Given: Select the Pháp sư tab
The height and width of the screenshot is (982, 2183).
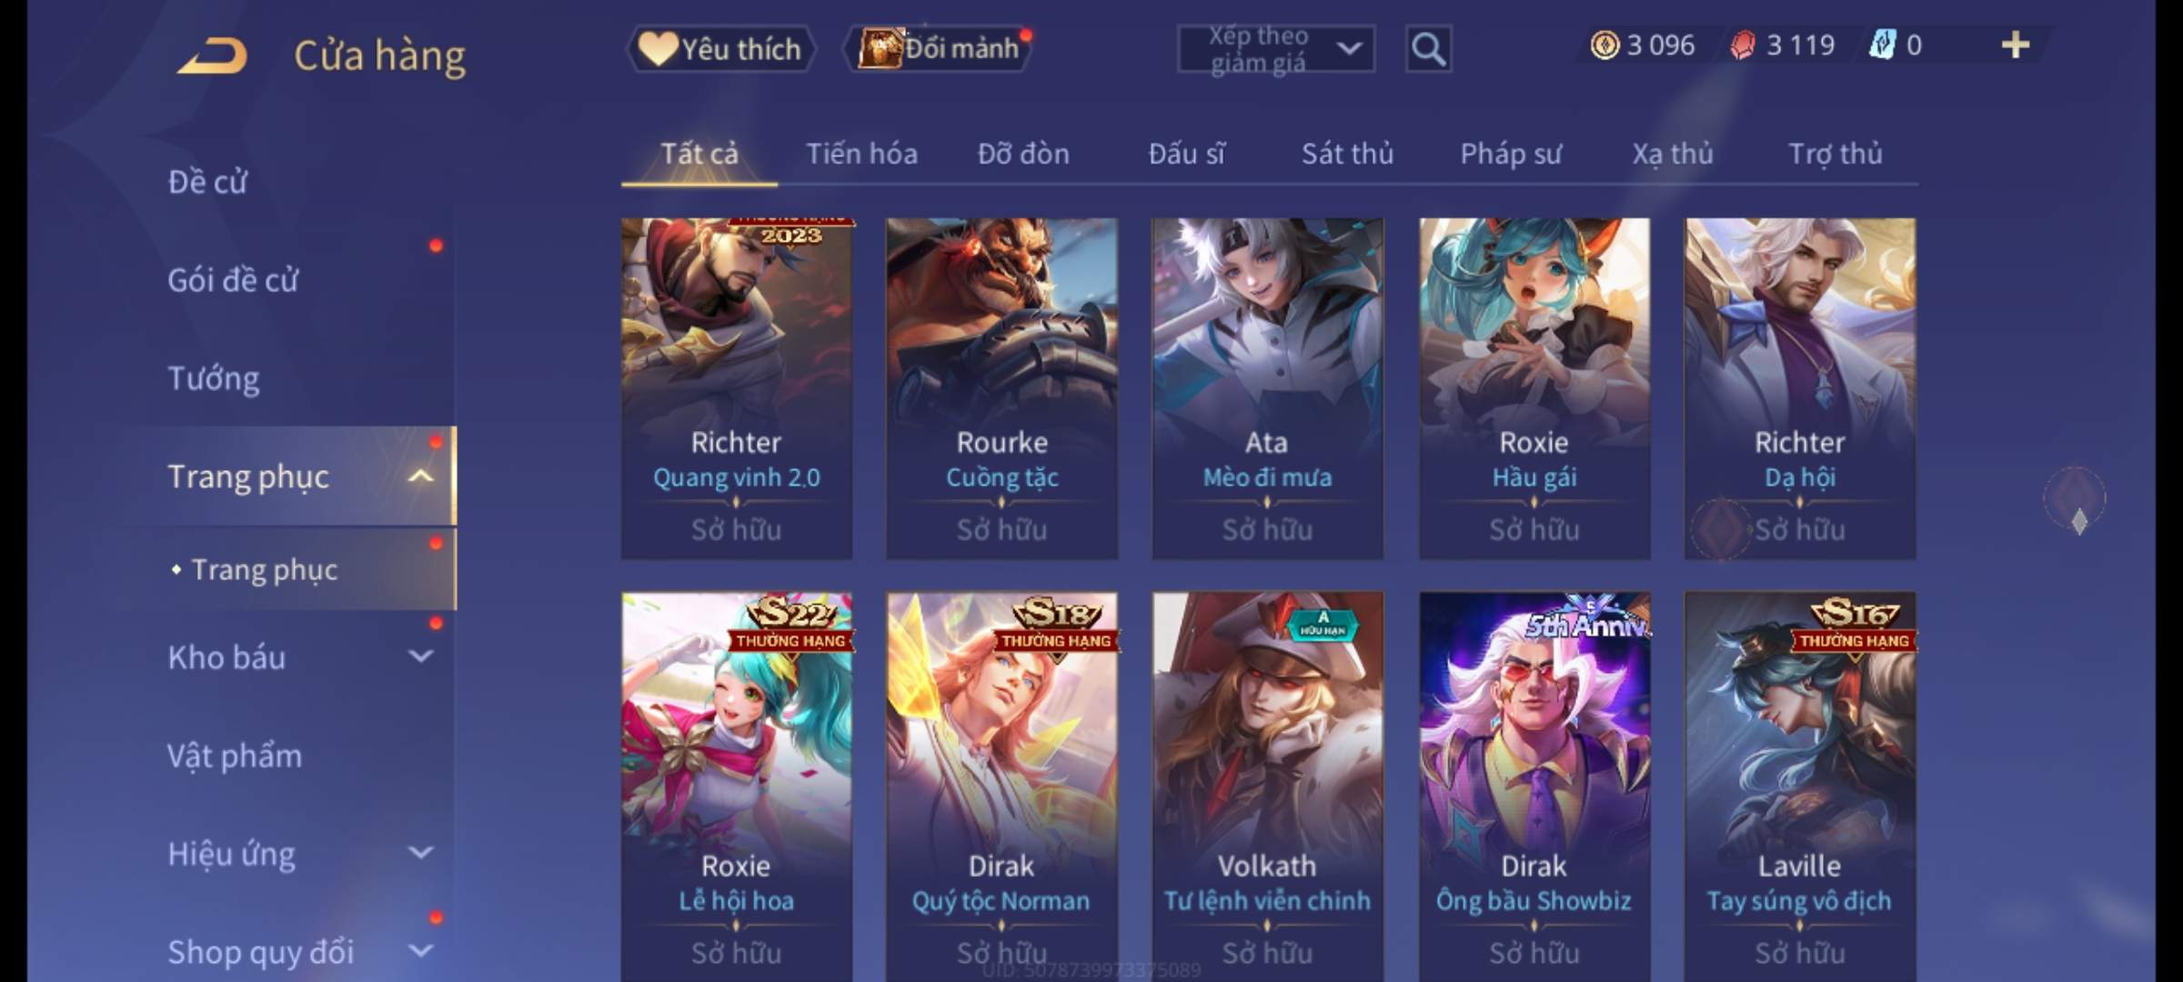Looking at the screenshot, I should coord(1510,154).
